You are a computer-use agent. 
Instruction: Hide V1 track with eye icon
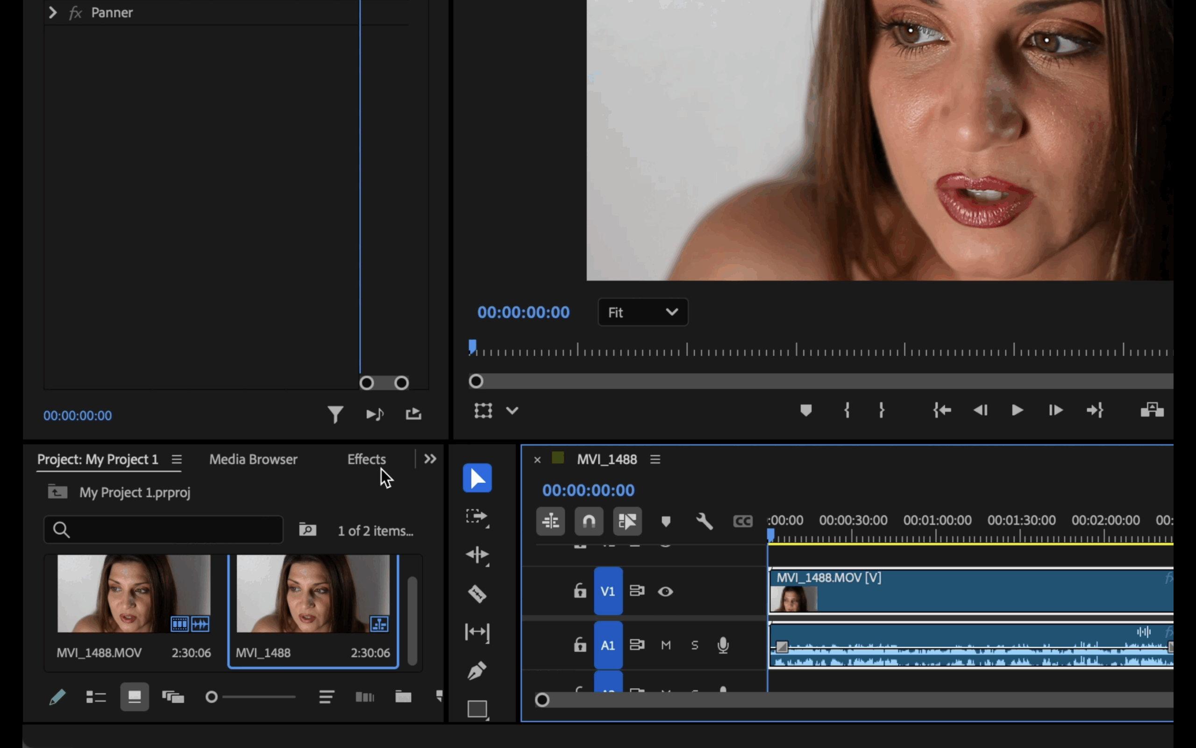point(665,592)
